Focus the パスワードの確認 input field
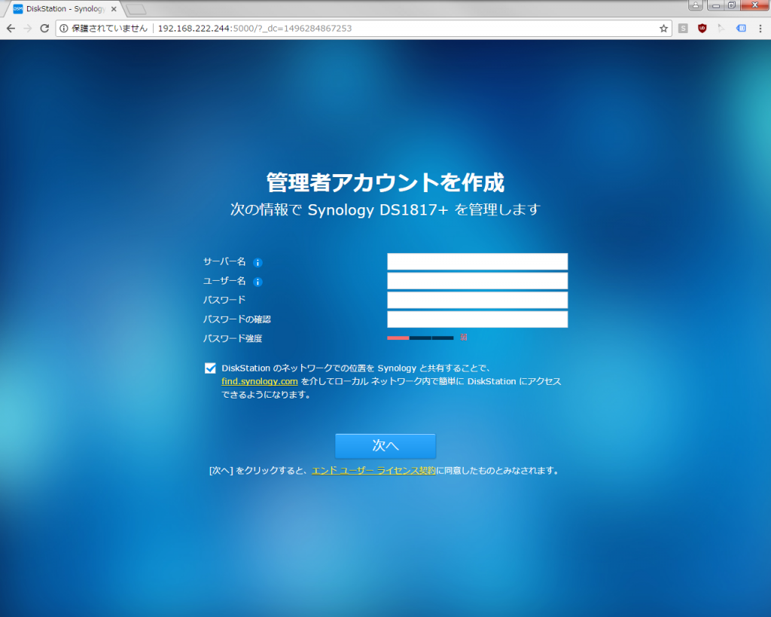This screenshot has height=617, width=771. click(x=477, y=319)
